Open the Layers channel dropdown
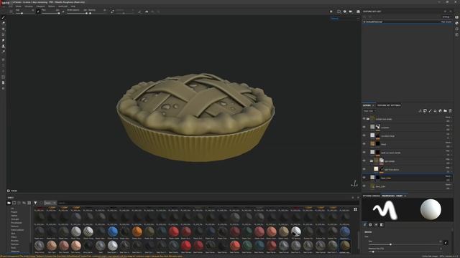Viewport: 460px width, 258px height. point(369,111)
